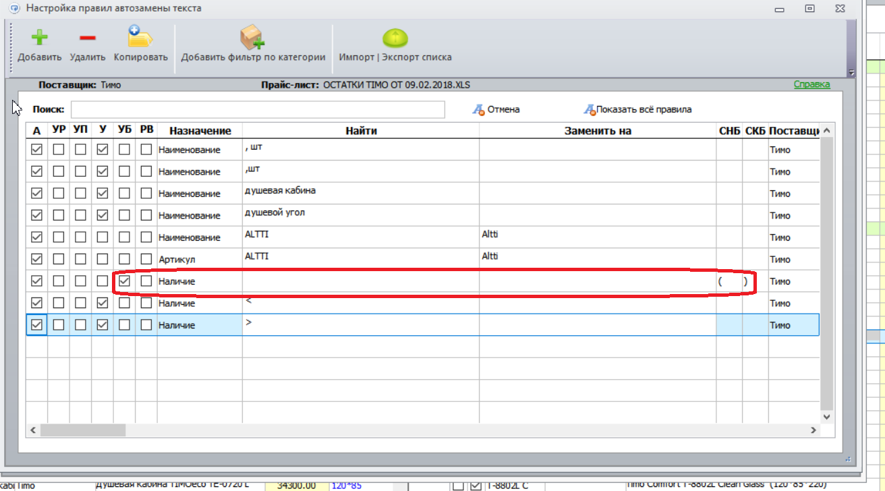Click the icon next to Показать всё правила

pos(590,109)
